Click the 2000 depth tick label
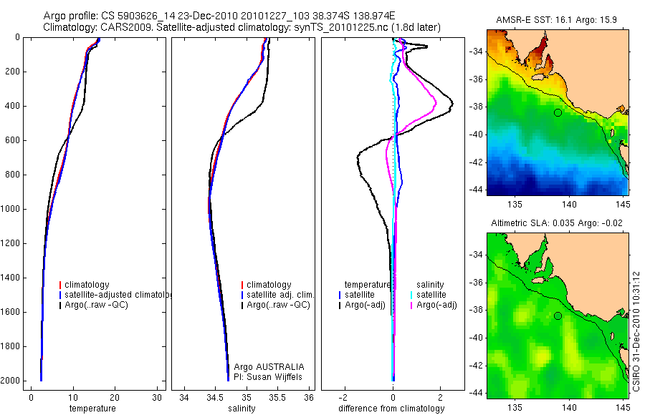 tap(12, 381)
